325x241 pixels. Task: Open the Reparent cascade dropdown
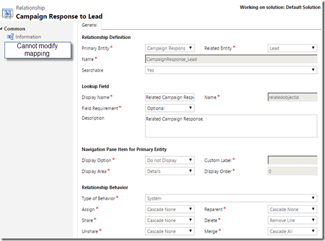point(292,209)
